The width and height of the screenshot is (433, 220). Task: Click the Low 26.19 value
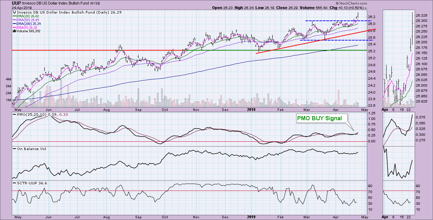264,8
